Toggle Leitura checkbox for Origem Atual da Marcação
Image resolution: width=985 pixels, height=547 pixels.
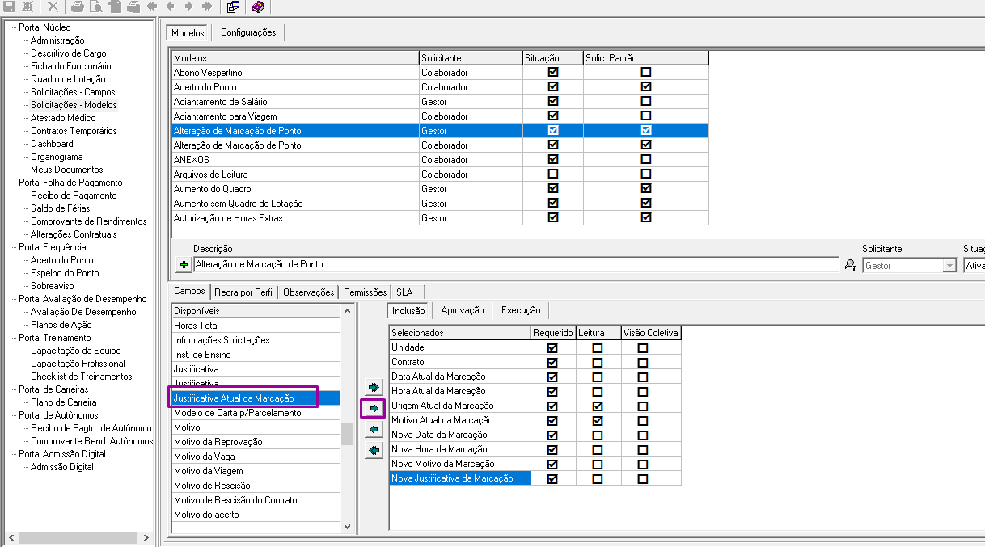tap(598, 406)
